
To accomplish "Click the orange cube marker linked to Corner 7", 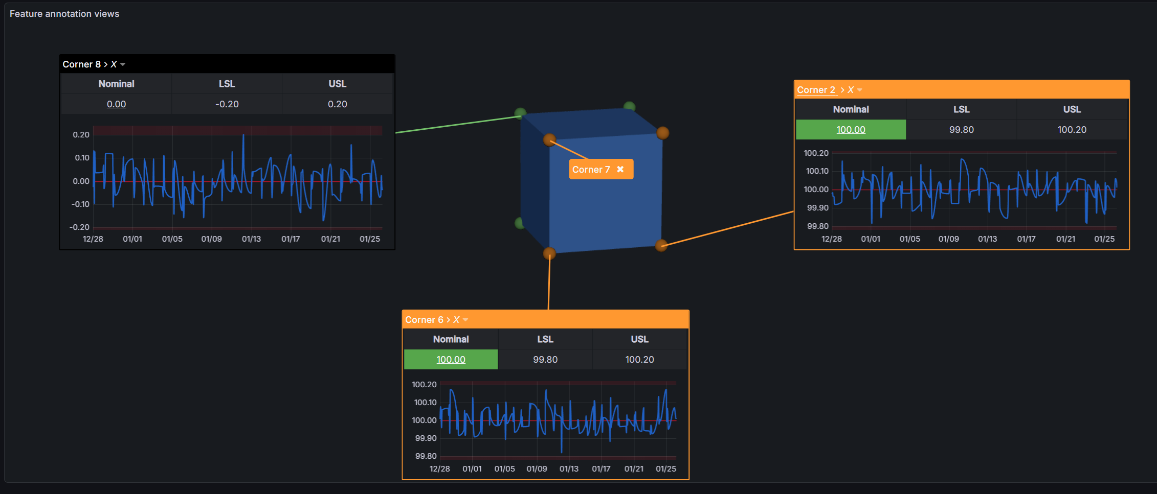I will 549,139.
